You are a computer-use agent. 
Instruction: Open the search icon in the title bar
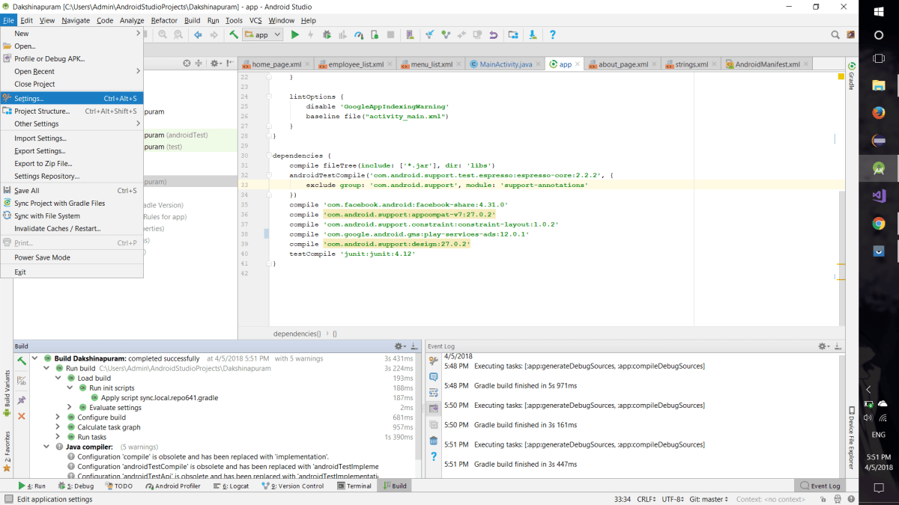coord(834,34)
